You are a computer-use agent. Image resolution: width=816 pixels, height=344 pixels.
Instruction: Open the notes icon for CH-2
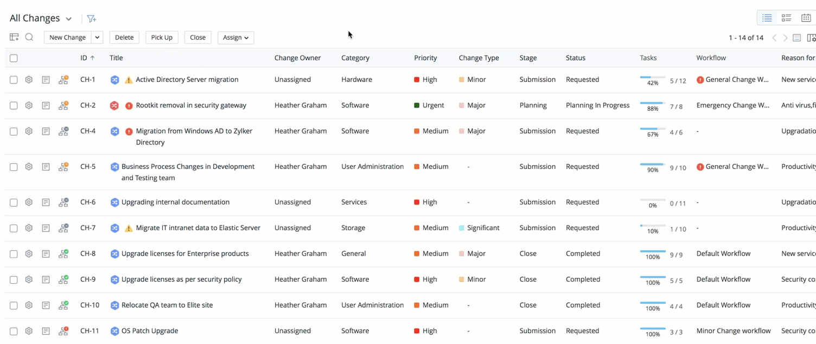click(x=46, y=106)
